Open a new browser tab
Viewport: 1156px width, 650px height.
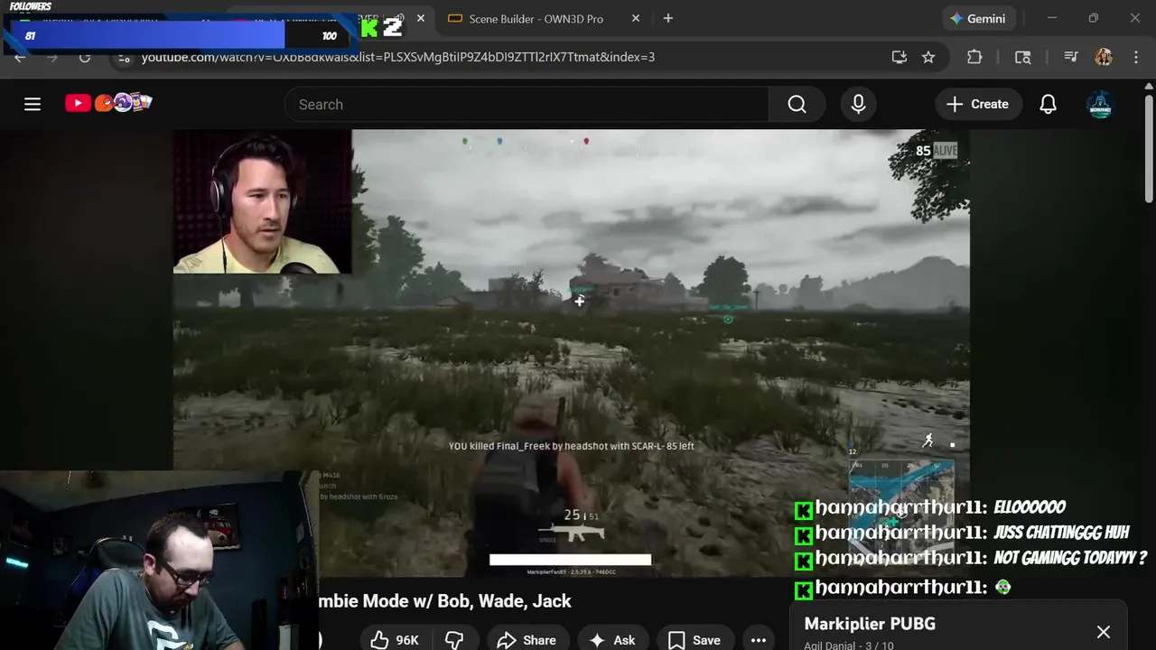pos(668,18)
